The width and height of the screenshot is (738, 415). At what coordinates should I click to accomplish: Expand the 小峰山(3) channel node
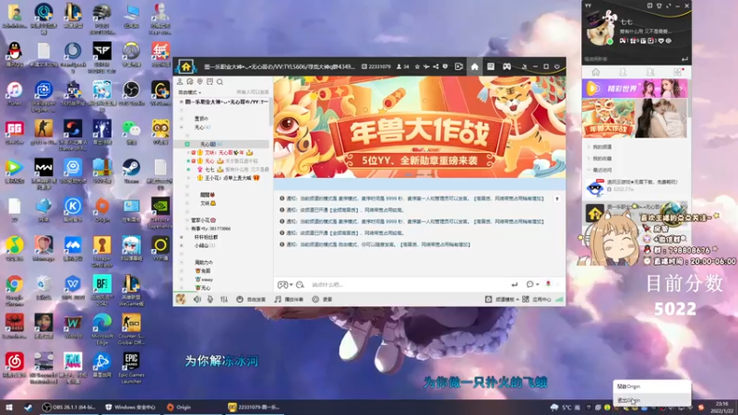tap(182, 245)
